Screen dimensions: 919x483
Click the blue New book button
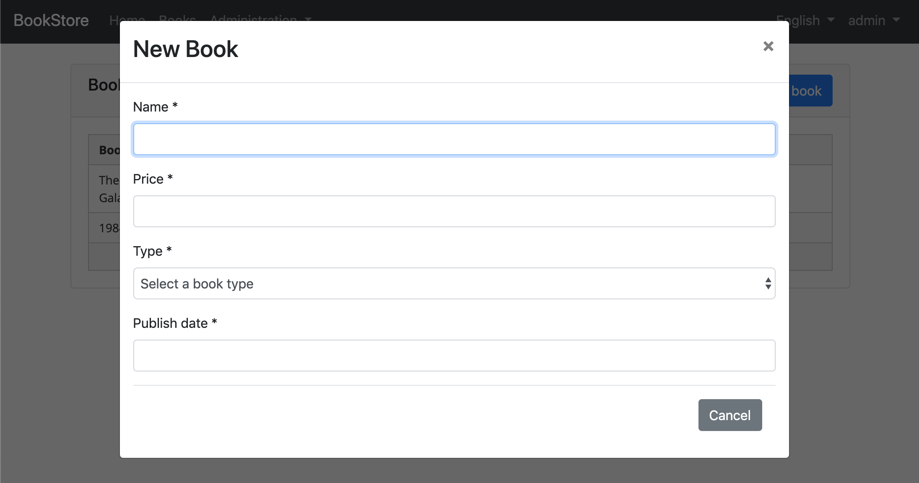click(810, 91)
